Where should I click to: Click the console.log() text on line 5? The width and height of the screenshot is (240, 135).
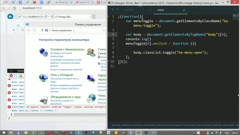[138, 39]
